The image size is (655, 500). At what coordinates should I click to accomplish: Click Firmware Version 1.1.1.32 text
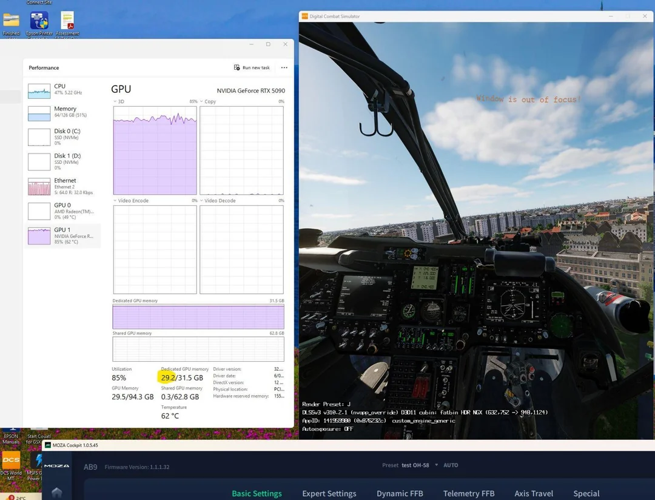click(137, 467)
